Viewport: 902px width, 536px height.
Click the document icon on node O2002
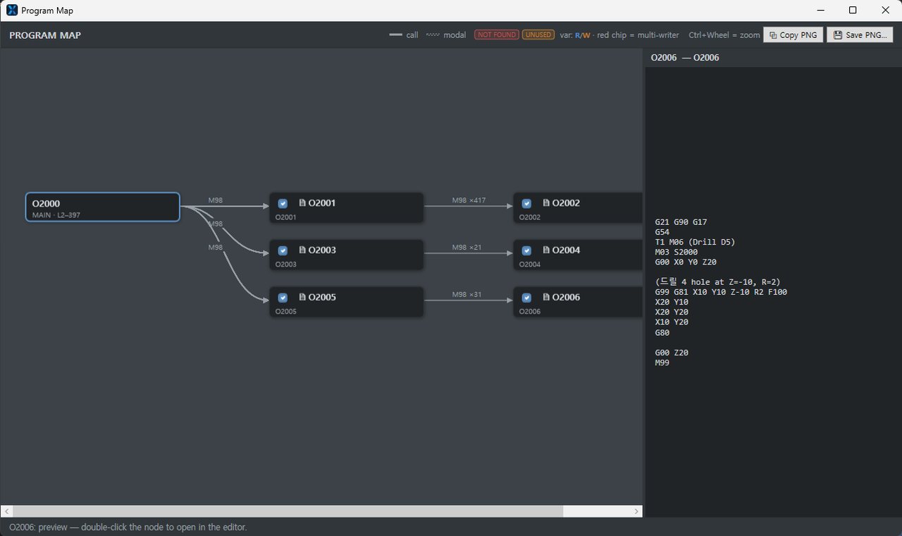point(546,202)
